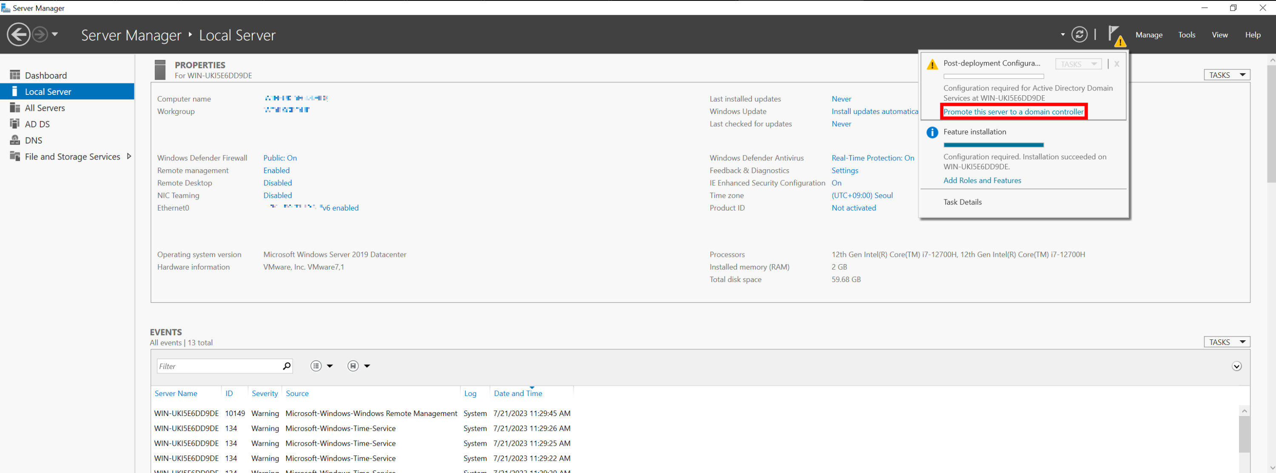This screenshot has height=473, width=1276.
Task: Open the notification TASKS dropdown
Action: (1078, 64)
